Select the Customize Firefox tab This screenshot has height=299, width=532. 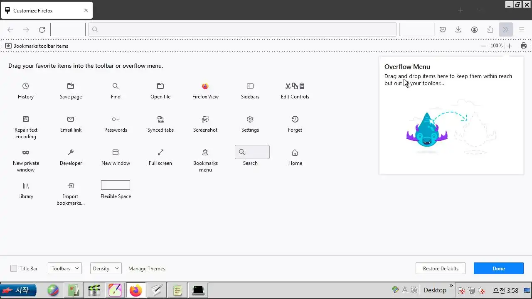[47, 11]
